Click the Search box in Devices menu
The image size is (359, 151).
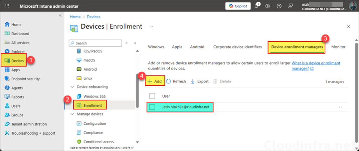(x=95, y=43)
